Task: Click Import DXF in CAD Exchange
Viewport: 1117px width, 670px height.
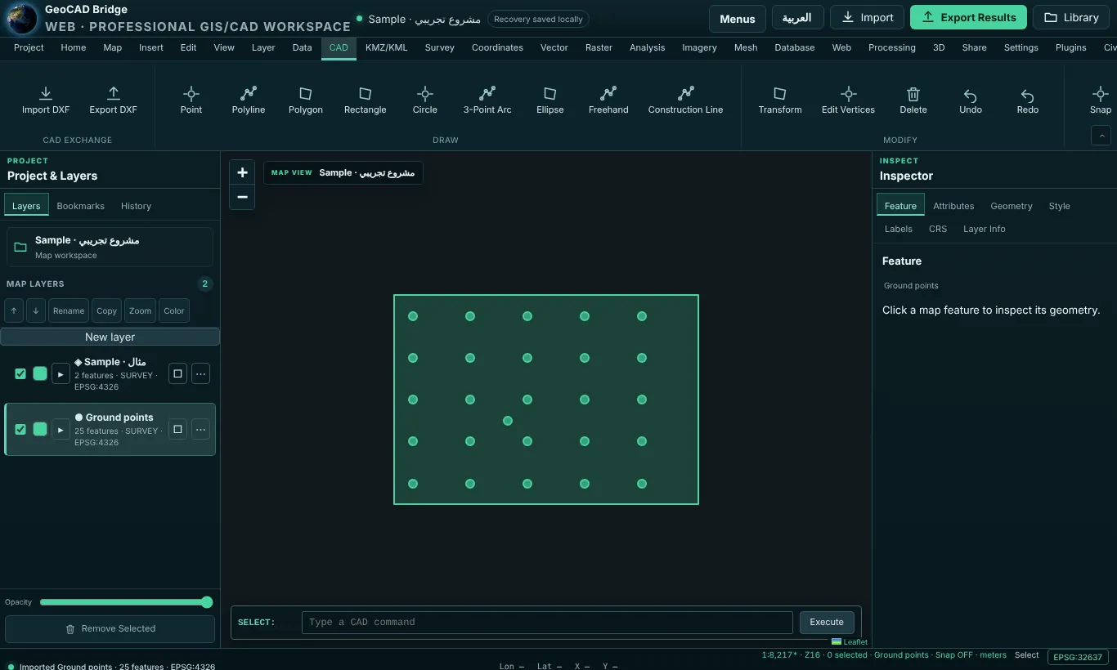Action: click(46, 100)
